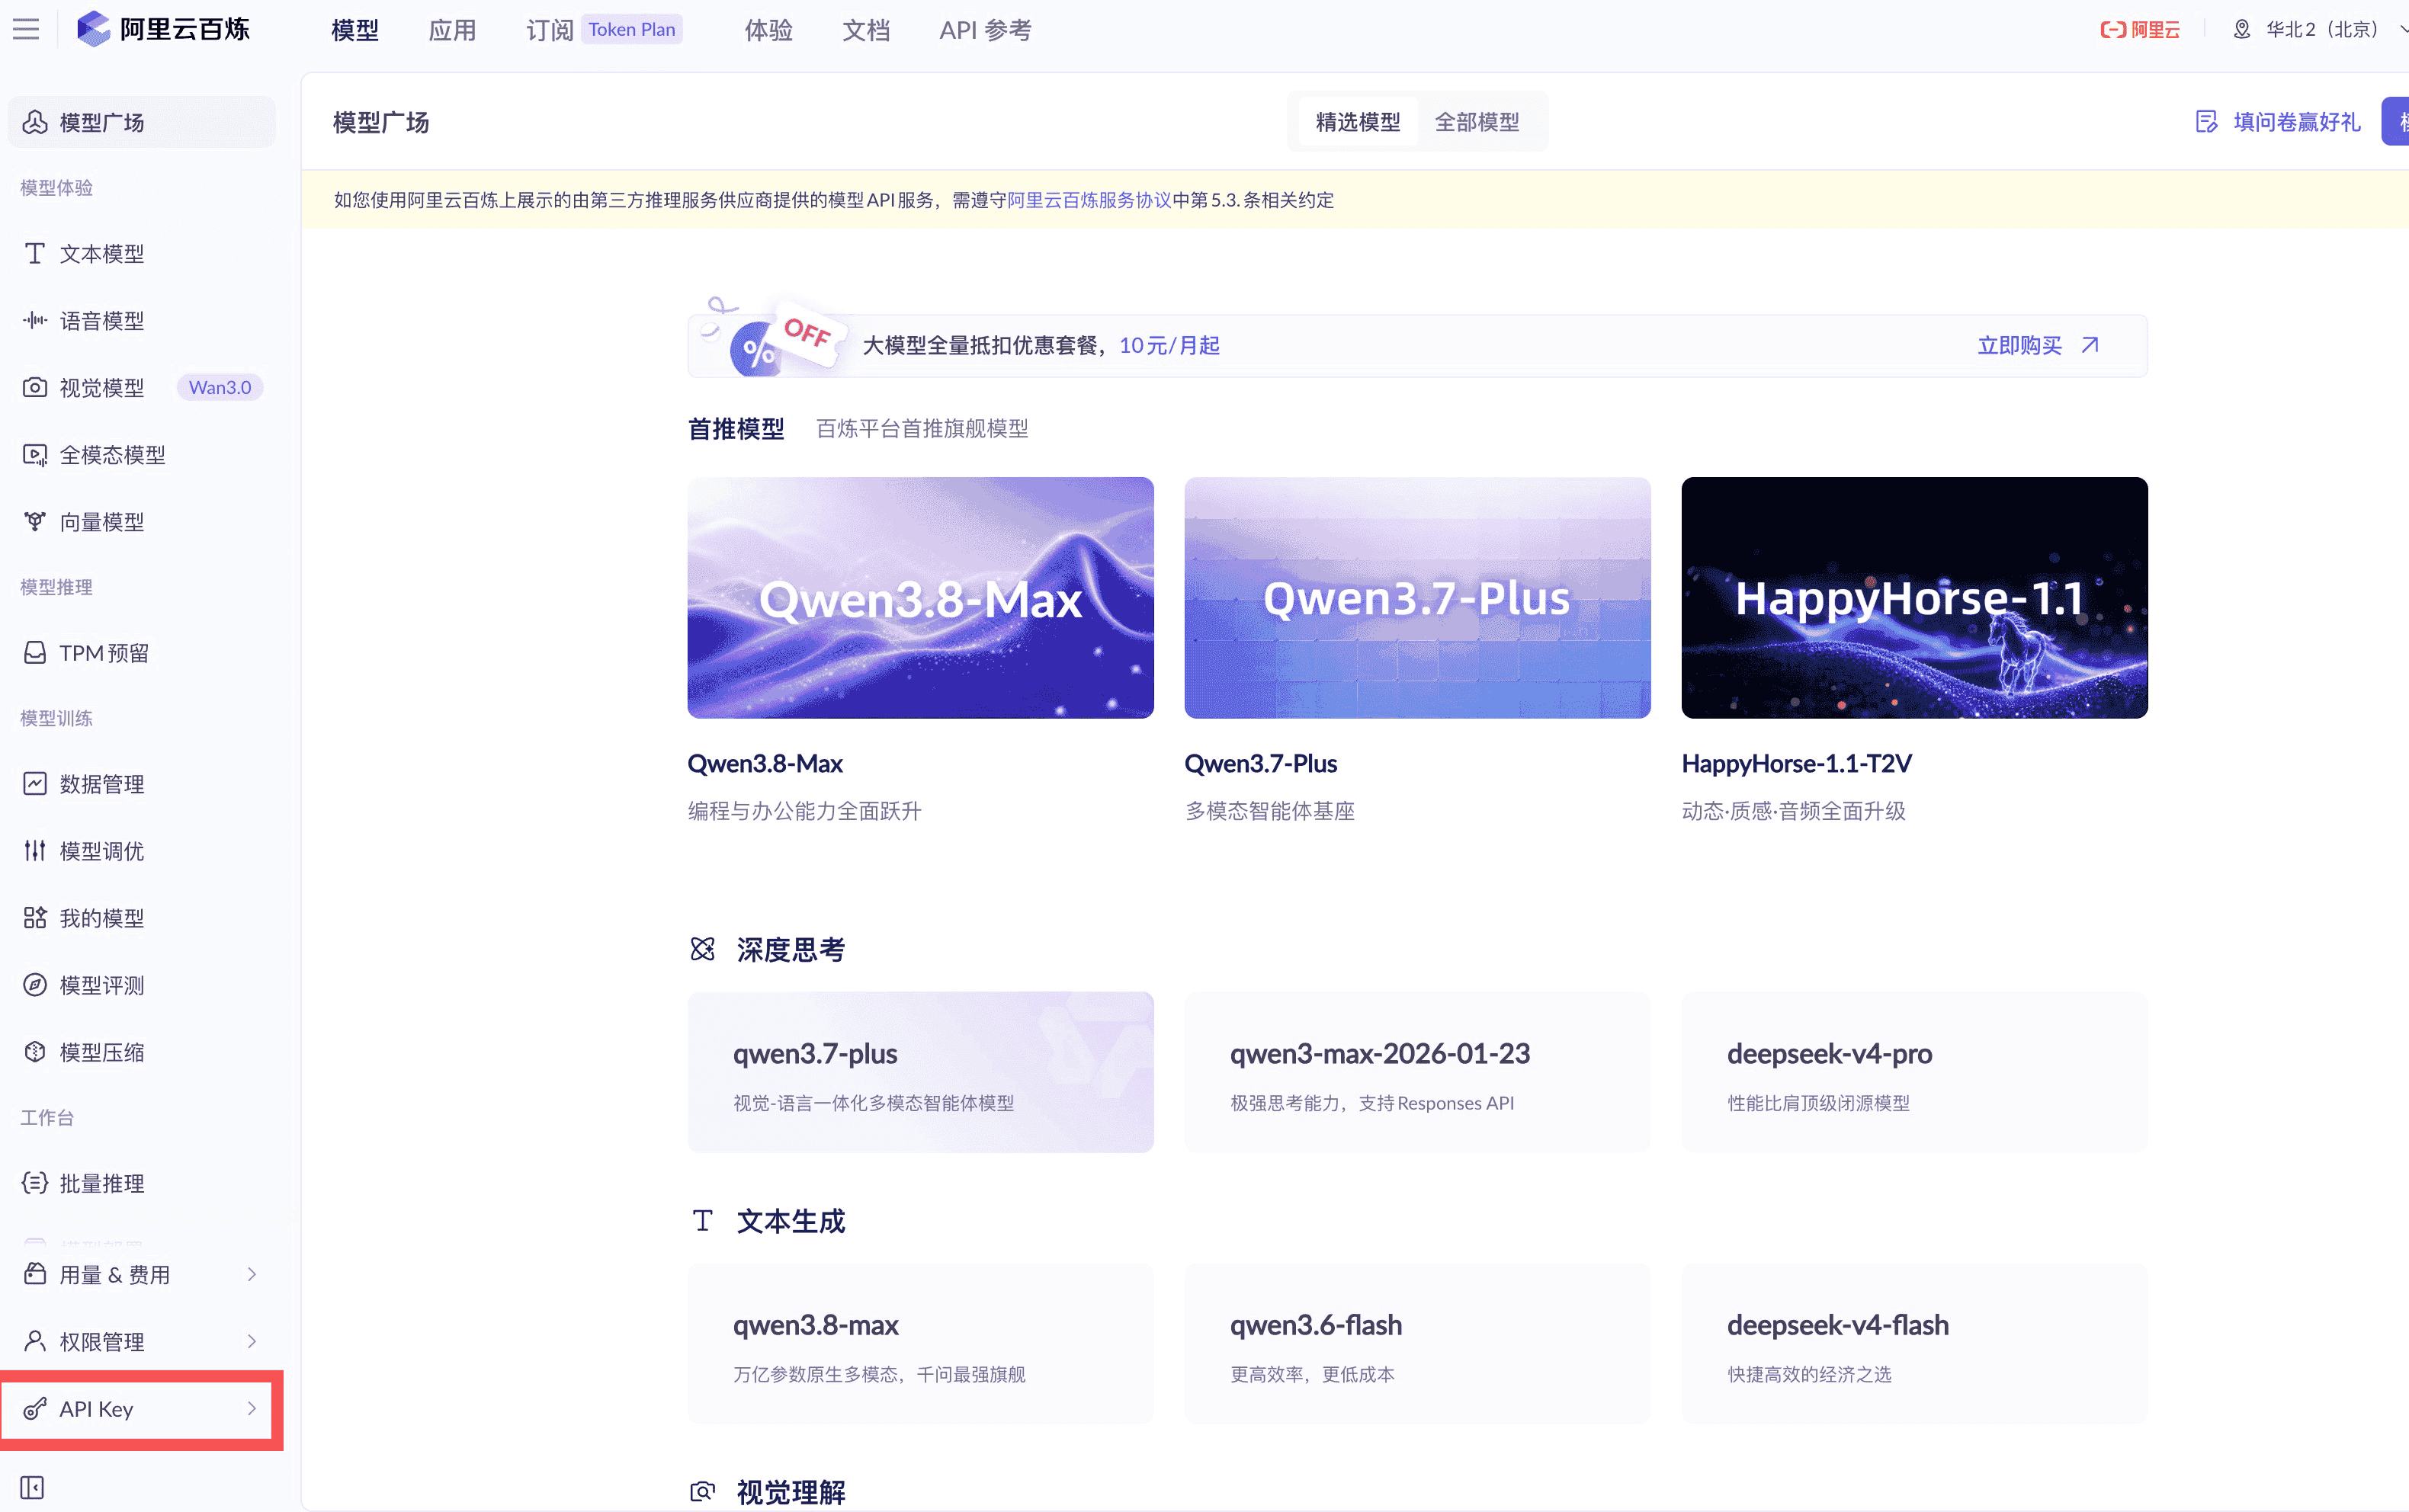2409x1512 pixels.
Task: Click the 百炼平台首推旗舰模型 subtitle
Action: [x=922, y=429]
